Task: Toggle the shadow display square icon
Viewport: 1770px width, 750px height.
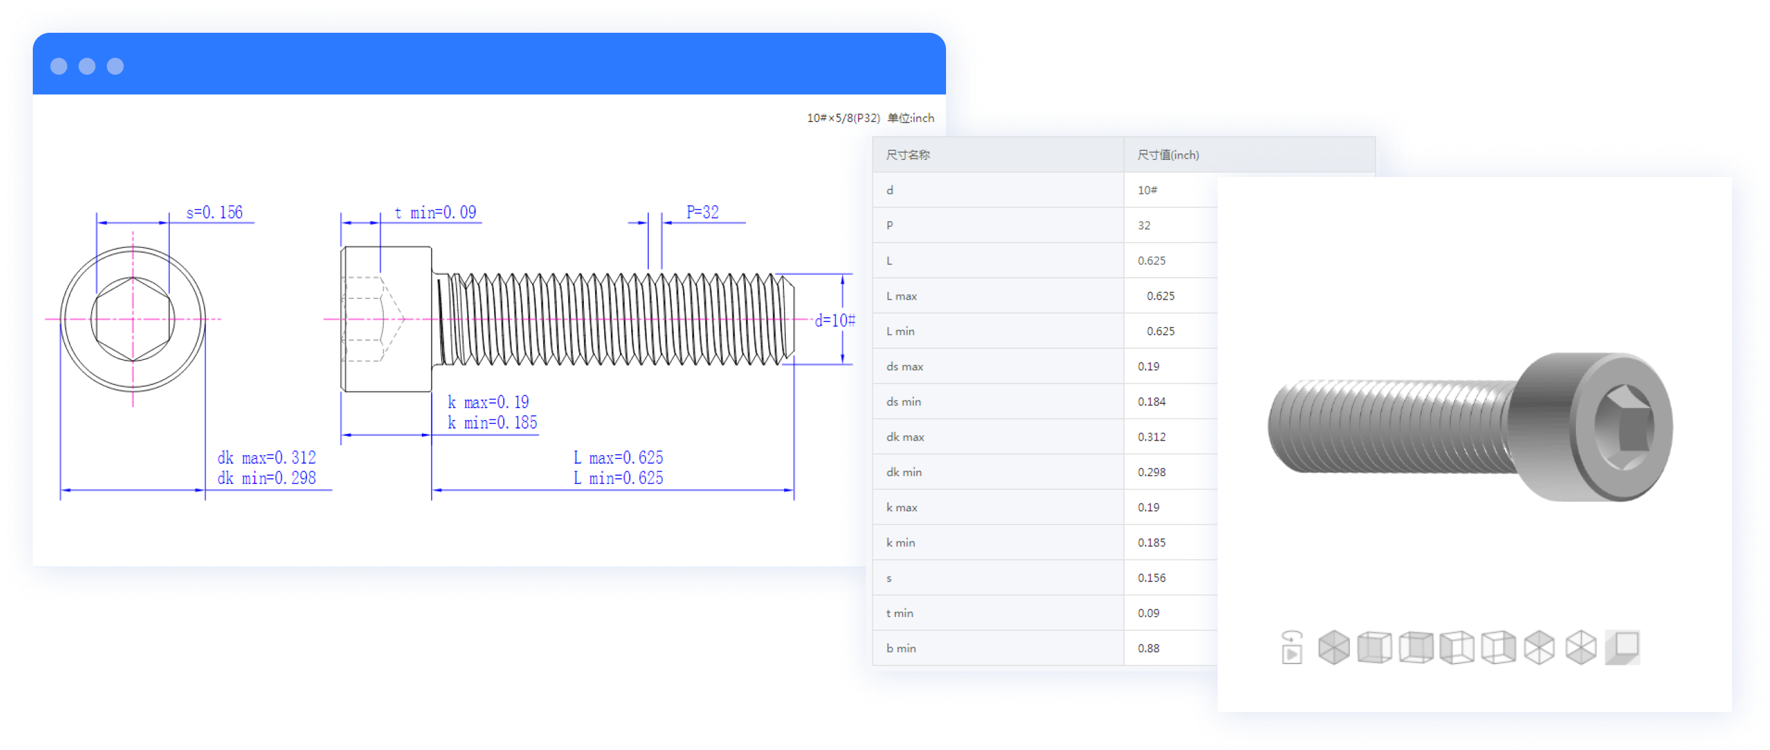Action: tap(1622, 648)
